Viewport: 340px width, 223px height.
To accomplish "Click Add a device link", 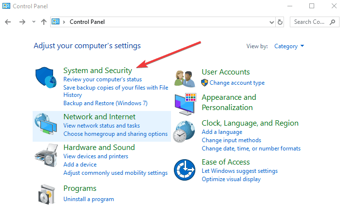I will [80, 165].
